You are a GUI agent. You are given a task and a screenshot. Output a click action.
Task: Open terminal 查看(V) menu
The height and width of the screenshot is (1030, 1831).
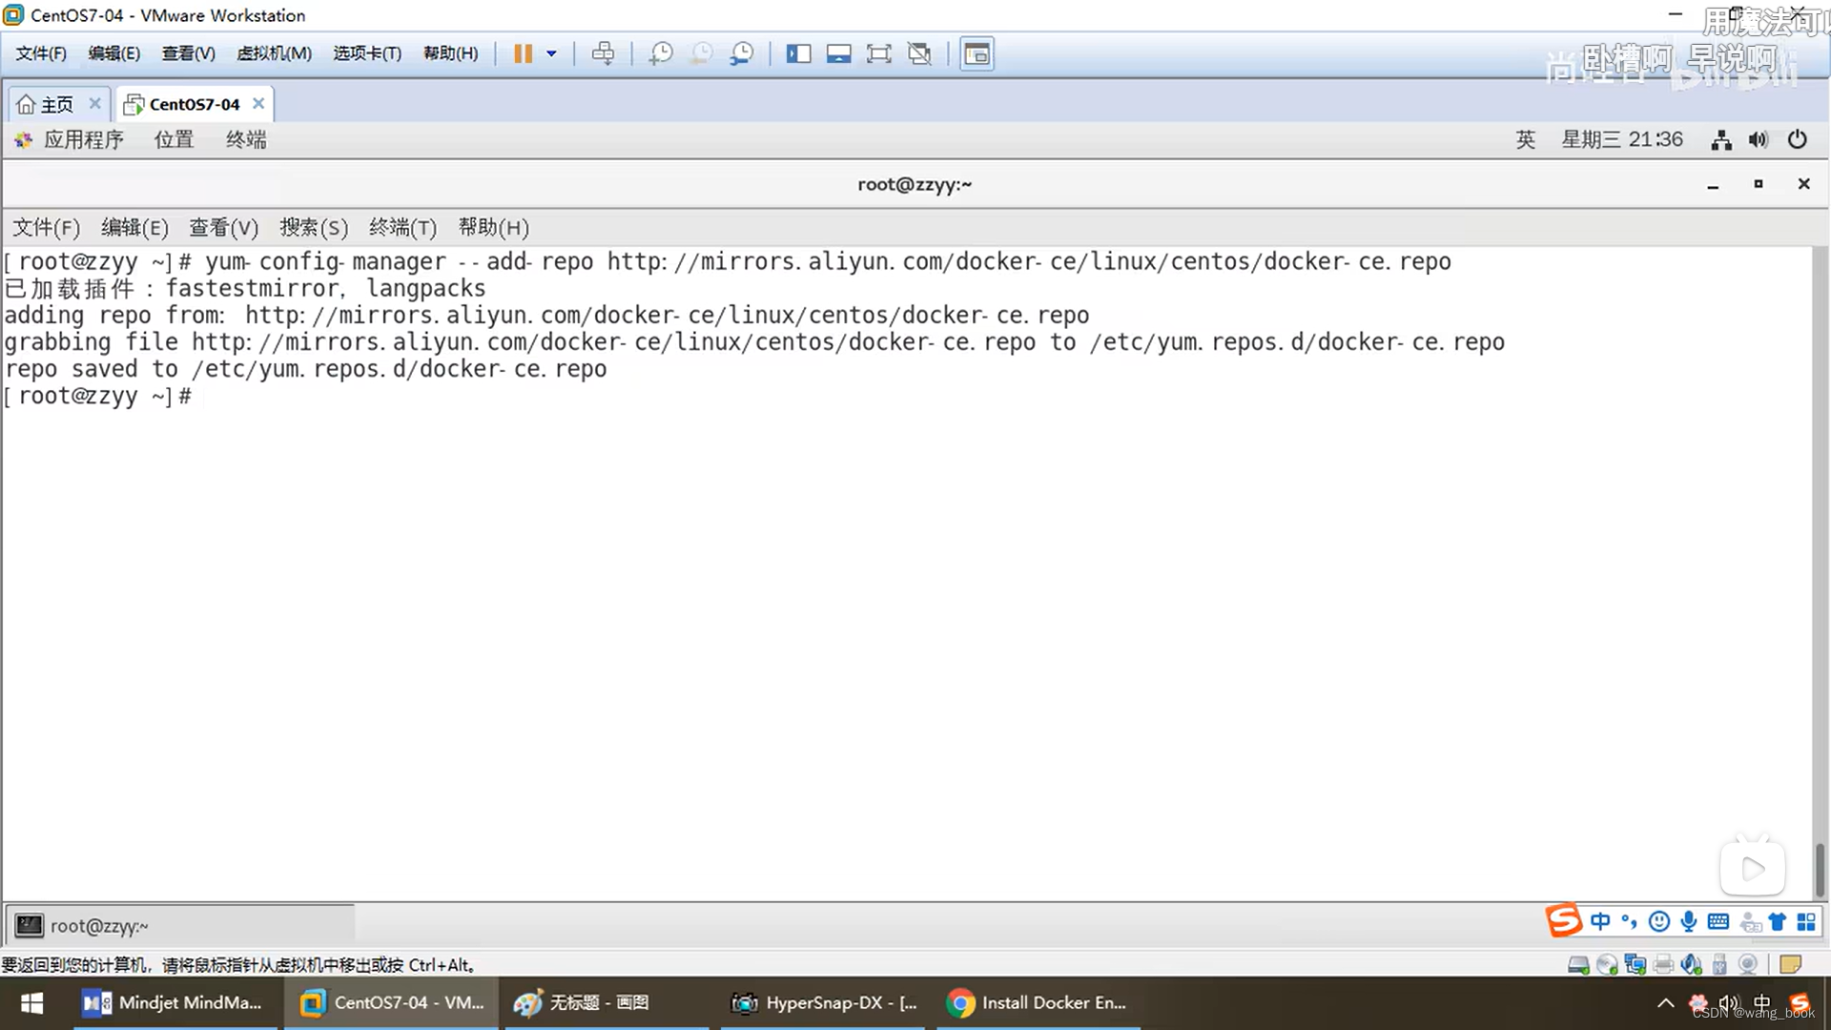click(x=223, y=228)
